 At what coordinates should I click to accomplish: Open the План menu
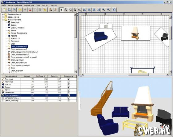pos(38,5)
